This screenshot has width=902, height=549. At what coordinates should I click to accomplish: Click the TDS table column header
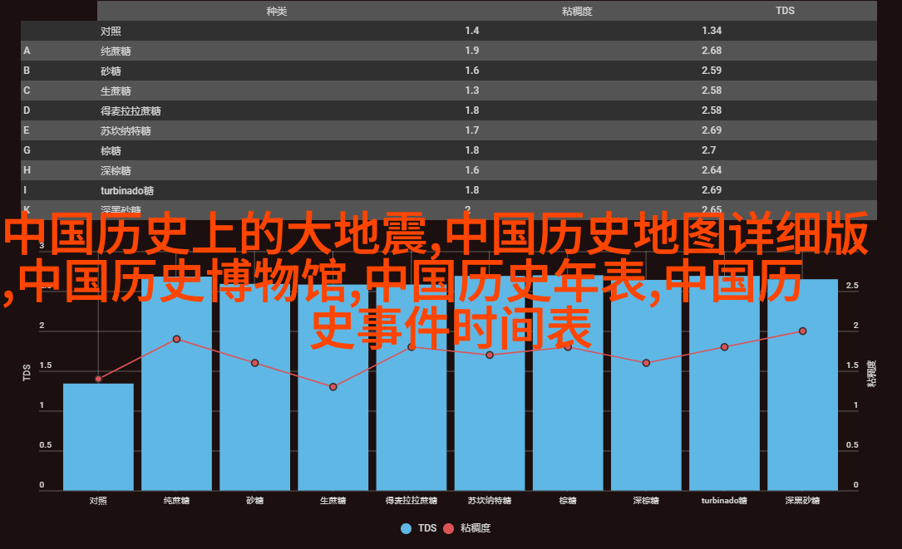click(785, 11)
